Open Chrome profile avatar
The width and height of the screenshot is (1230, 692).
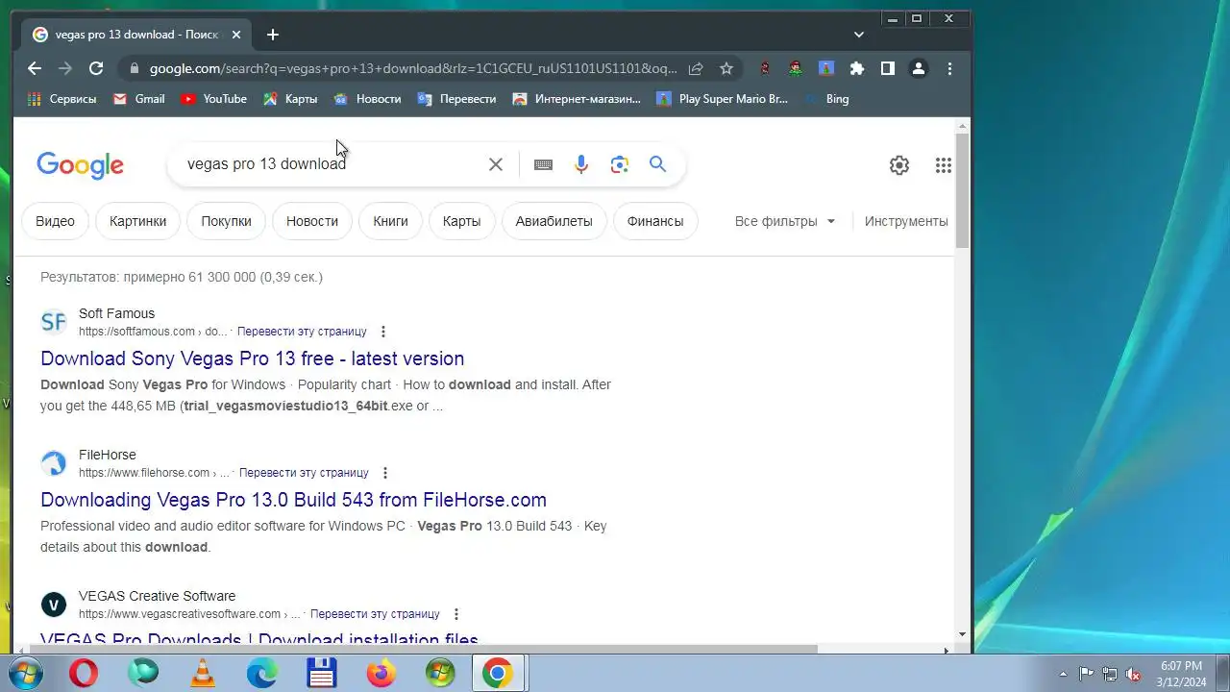point(919,68)
